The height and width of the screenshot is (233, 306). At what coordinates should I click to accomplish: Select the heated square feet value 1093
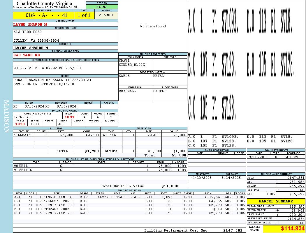[x=69, y=117]
